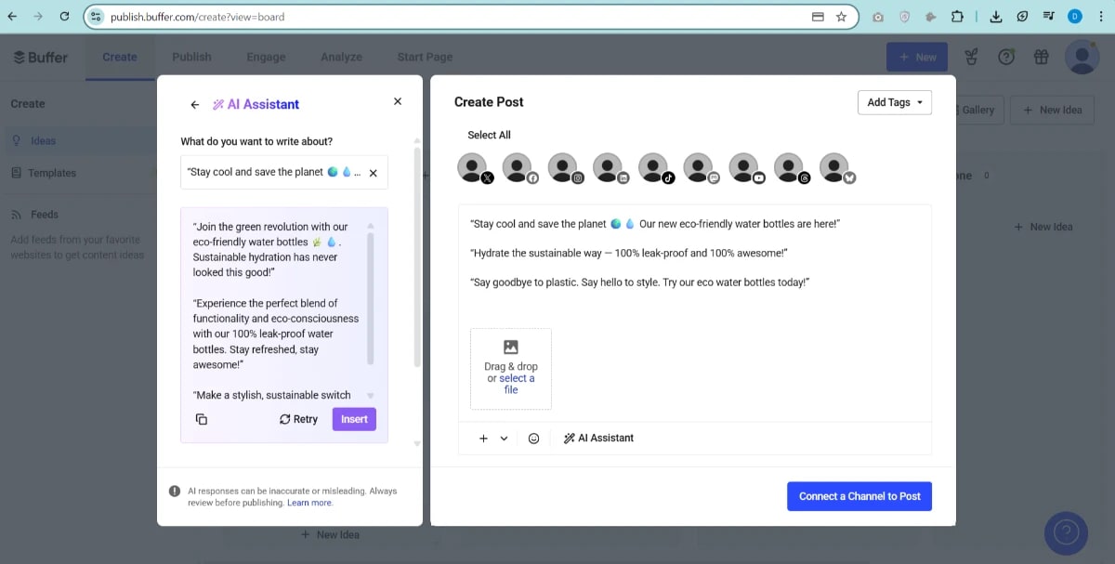
Task: Open the emoji picker in the post composer
Action: [533, 437]
